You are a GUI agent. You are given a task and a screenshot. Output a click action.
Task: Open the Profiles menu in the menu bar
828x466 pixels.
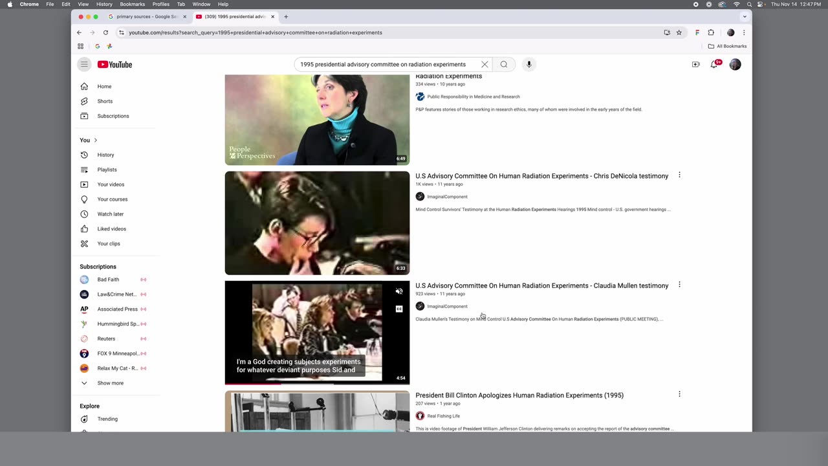point(161,4)
